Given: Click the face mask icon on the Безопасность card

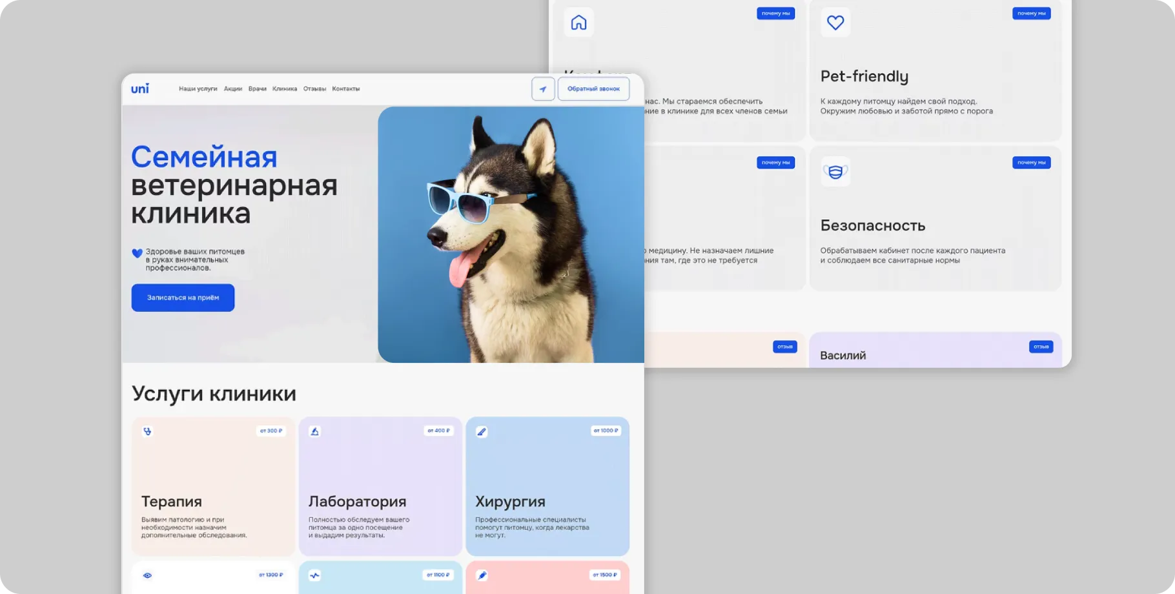Looking at the screenshot, I should 835,171.
